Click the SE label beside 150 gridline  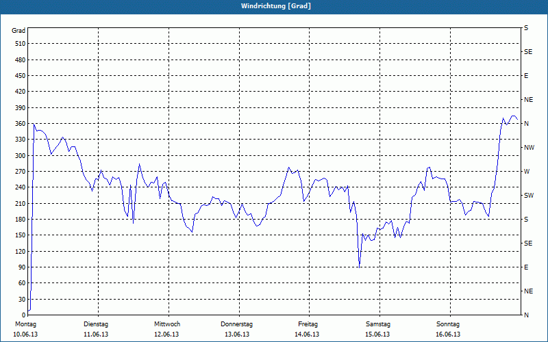528,244
